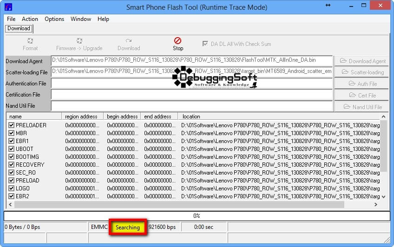
Task: Click the Scatter-loading browse button
Action: (x=361, y=72)
